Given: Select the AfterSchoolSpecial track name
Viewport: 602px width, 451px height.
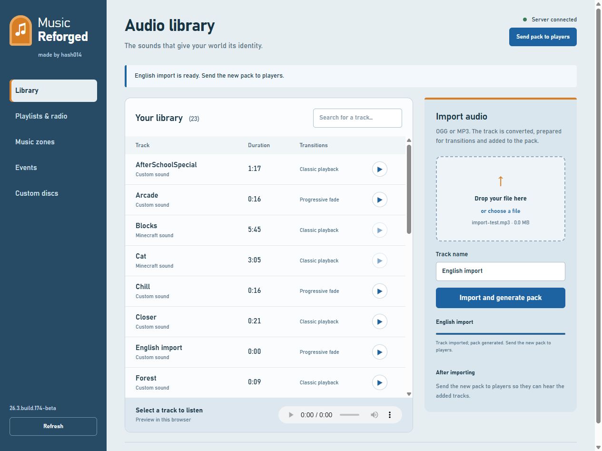Looking at the screenshot, I should (166, 165).
